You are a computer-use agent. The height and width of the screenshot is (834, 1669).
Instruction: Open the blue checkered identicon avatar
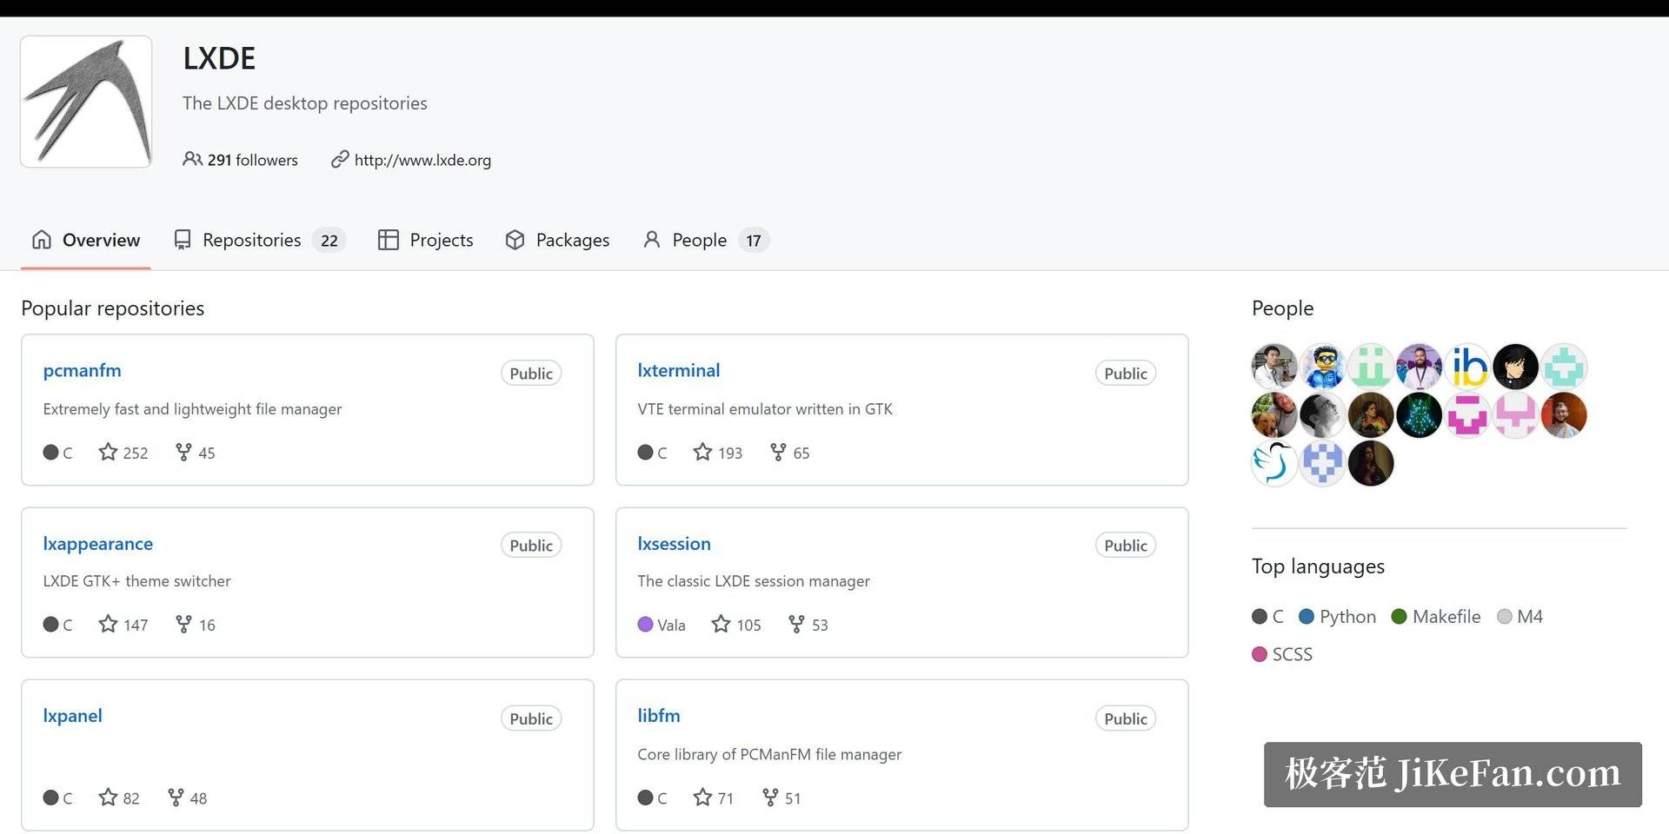(x=1323, y=463)
